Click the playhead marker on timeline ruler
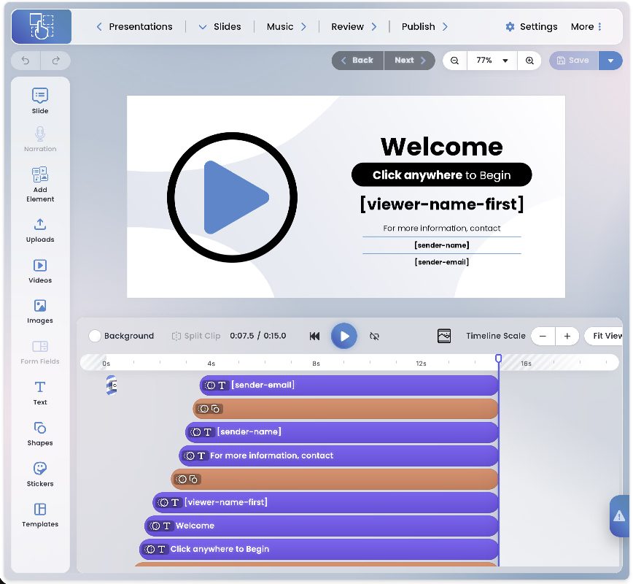 (499, 358)
